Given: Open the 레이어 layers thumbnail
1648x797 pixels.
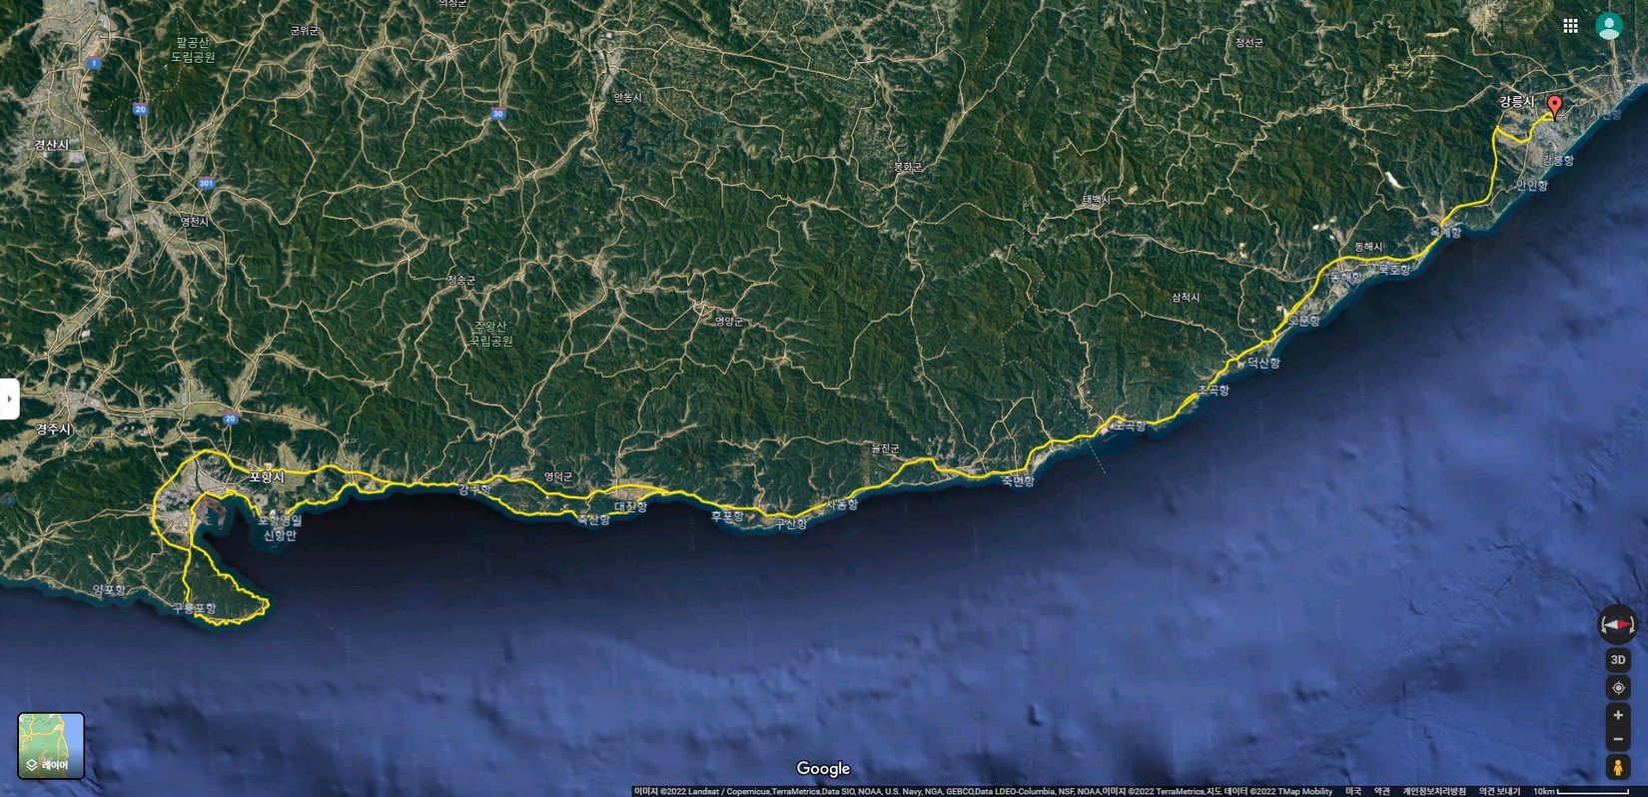Looking at the screenshot, I should coord(51,745).
